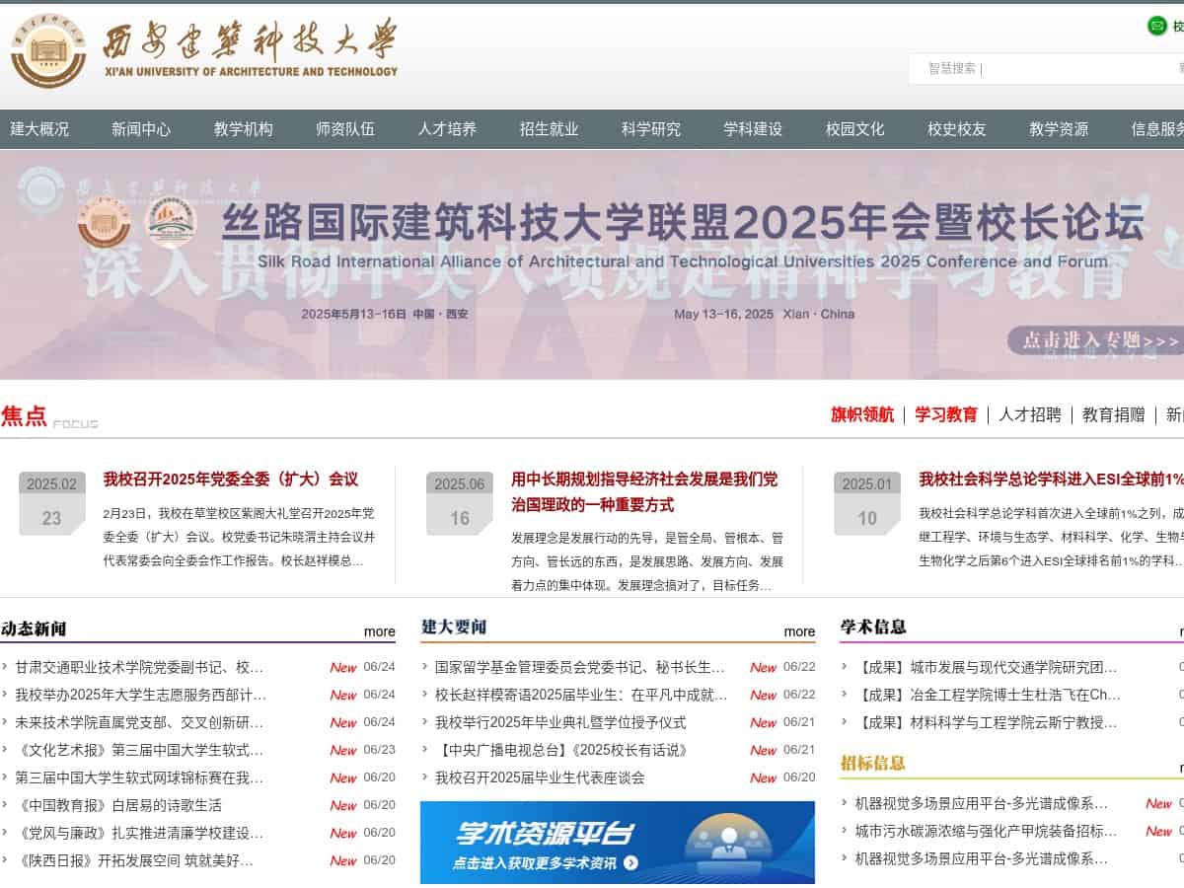Screen dimensions: 1184x888
Task: Click the 动态新闻 section heading
Action: pyautogui.click(x=34, y=629)
